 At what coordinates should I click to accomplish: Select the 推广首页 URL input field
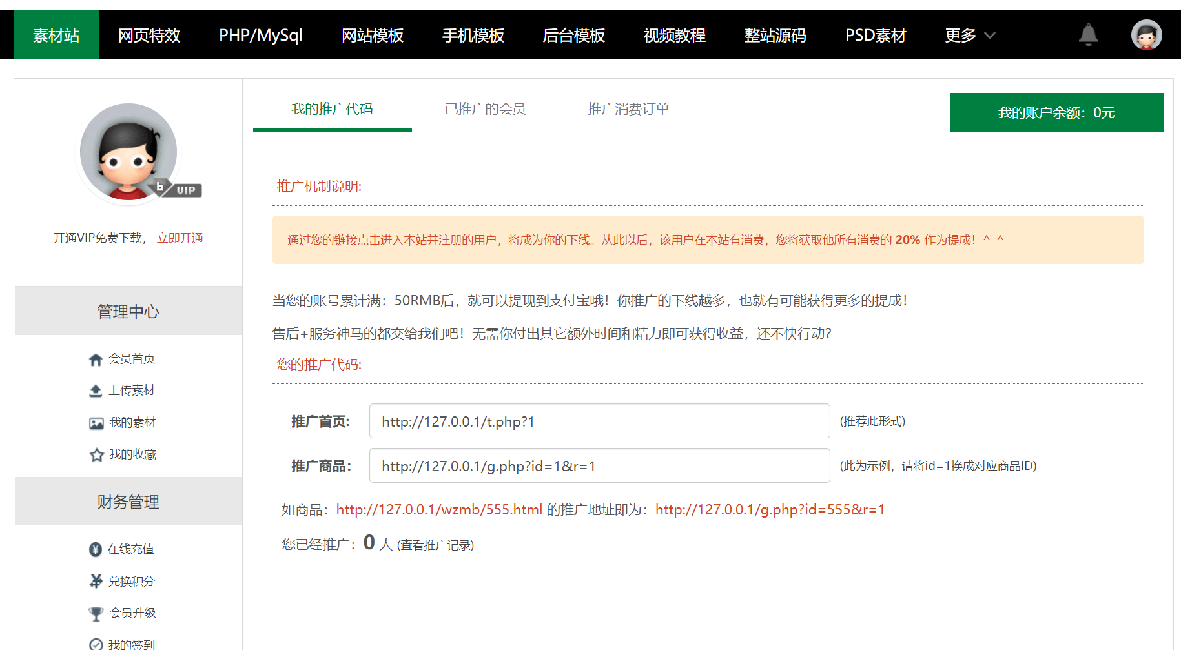click(x=599, y=421)
